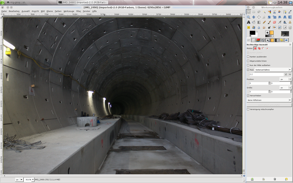Select the Pencil tool

click(264, 22)
